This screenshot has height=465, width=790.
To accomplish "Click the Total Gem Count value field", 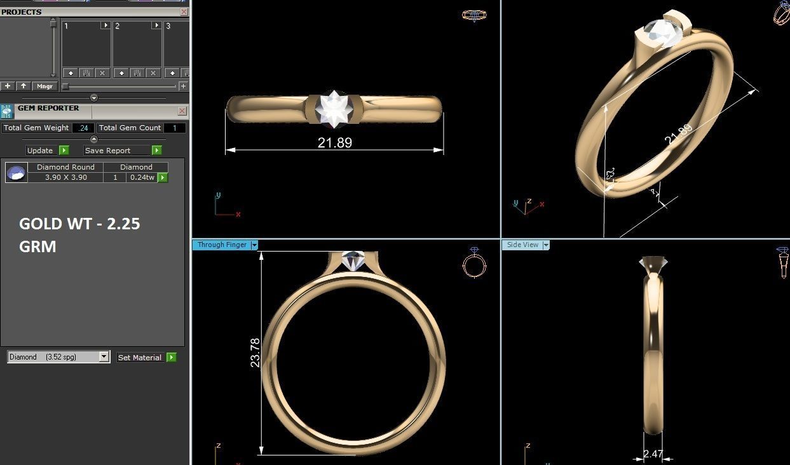I will pos(174,128).
